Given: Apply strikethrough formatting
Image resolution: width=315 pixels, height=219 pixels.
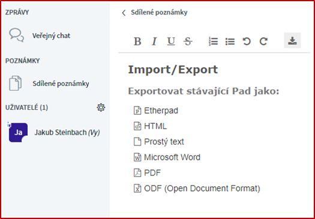Looking at the screenshot, I should (x=188, y=41).
